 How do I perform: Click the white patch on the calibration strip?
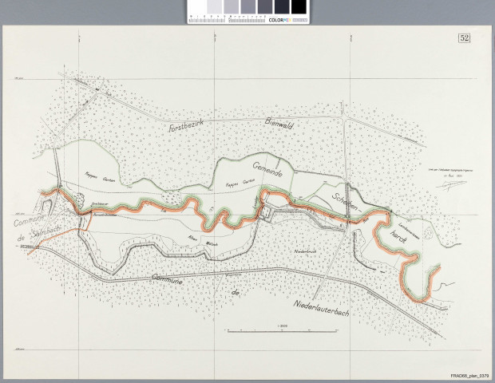coord(196,7)
